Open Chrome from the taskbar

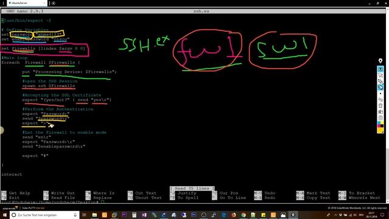[243, 215]
